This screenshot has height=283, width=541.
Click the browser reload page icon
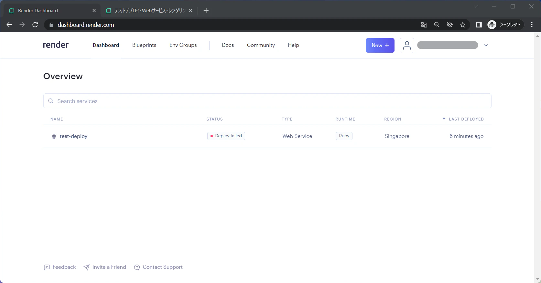pyautogui.click(x=35, y=25)
